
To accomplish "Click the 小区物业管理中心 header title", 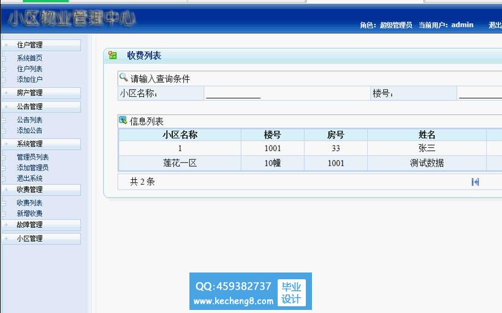I will 71,18.
